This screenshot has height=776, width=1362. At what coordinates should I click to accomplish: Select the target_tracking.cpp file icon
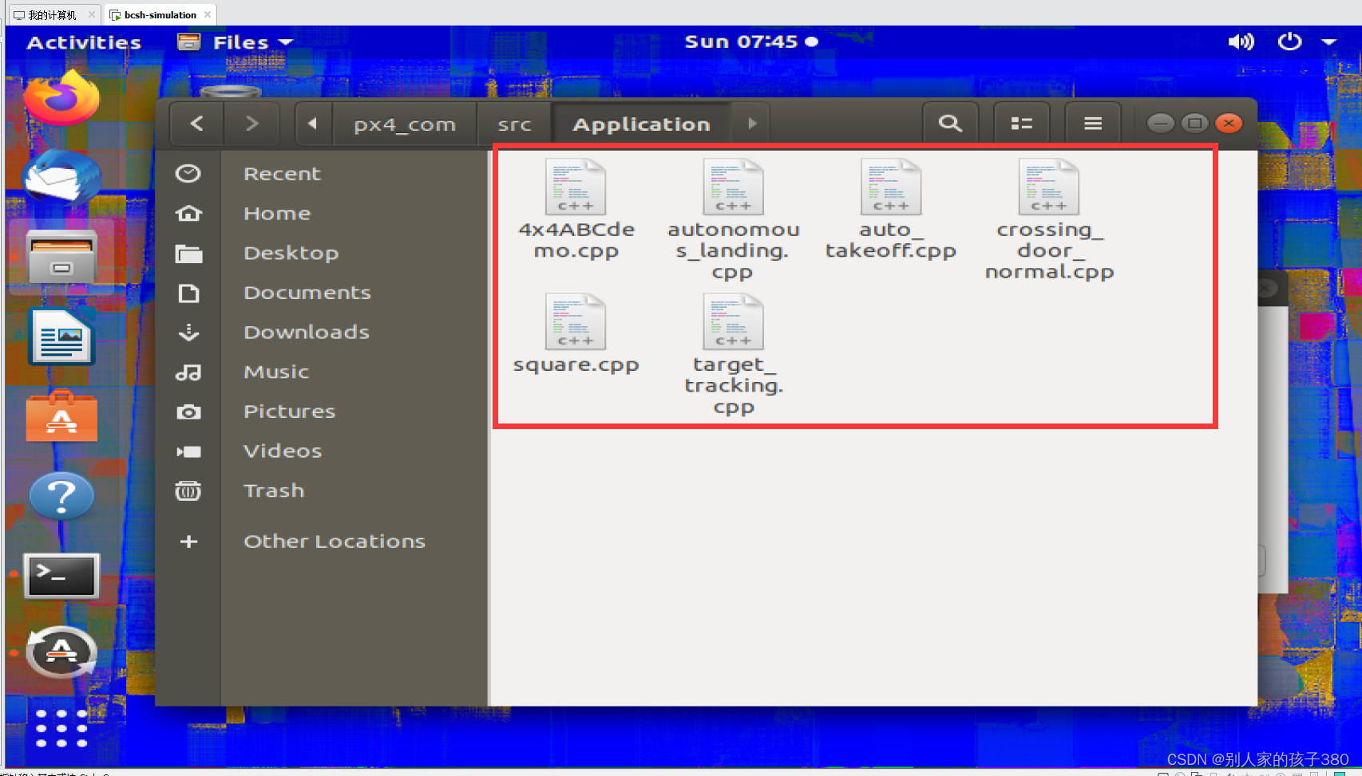point(733,321)
